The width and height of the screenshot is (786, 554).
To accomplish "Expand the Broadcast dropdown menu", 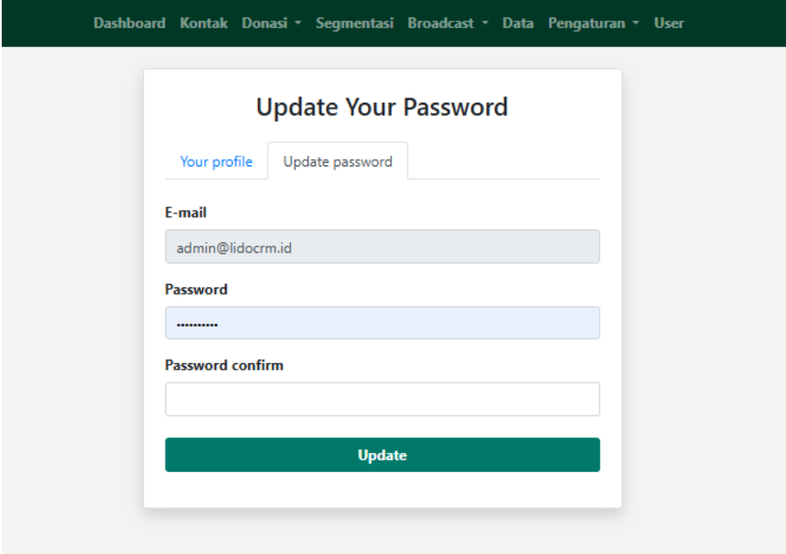I will point(447,24).
